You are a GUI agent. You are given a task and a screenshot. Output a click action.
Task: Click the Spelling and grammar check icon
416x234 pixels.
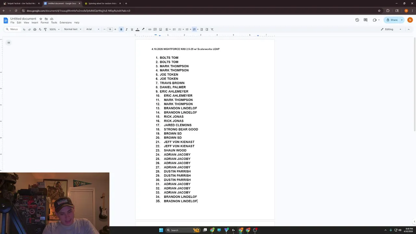pyautogui.click(x=40, y=29)
